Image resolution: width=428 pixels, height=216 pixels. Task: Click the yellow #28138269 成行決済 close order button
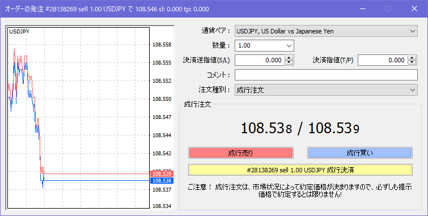(300, 170)
